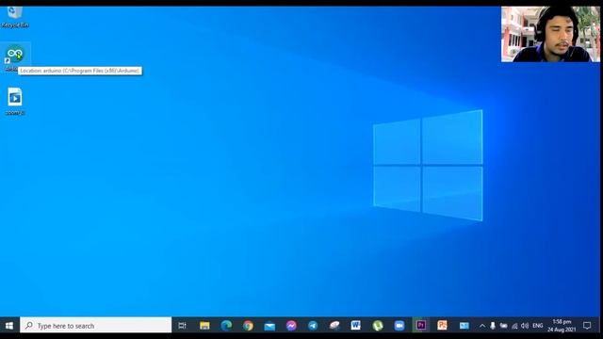Image resolution: width=603 pixels, height=339 pixels.
Task: Open the volume control in the tray
Action: [x=525, y=326]
